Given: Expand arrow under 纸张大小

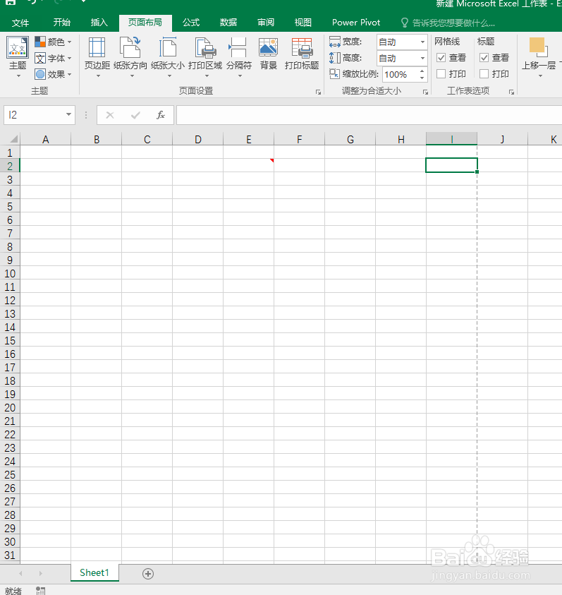Looking at the screenshot, I should (169, 76).
